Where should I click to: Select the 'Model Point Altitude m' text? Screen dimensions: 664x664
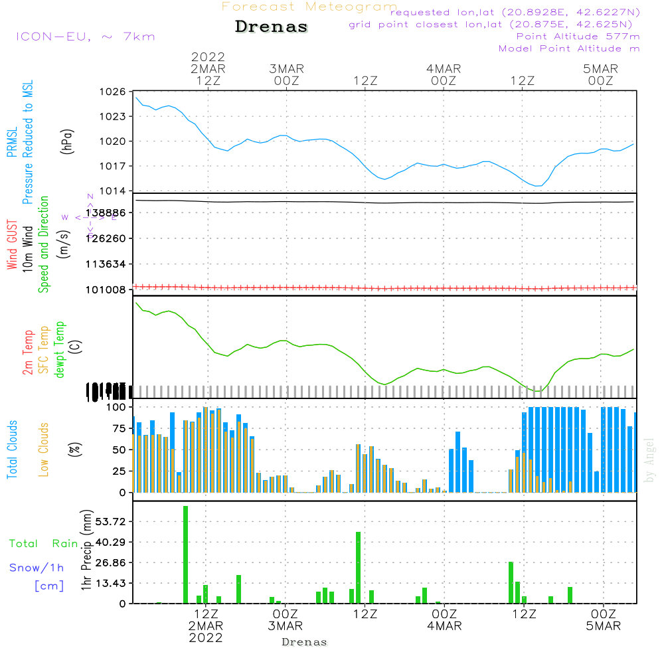569,48
